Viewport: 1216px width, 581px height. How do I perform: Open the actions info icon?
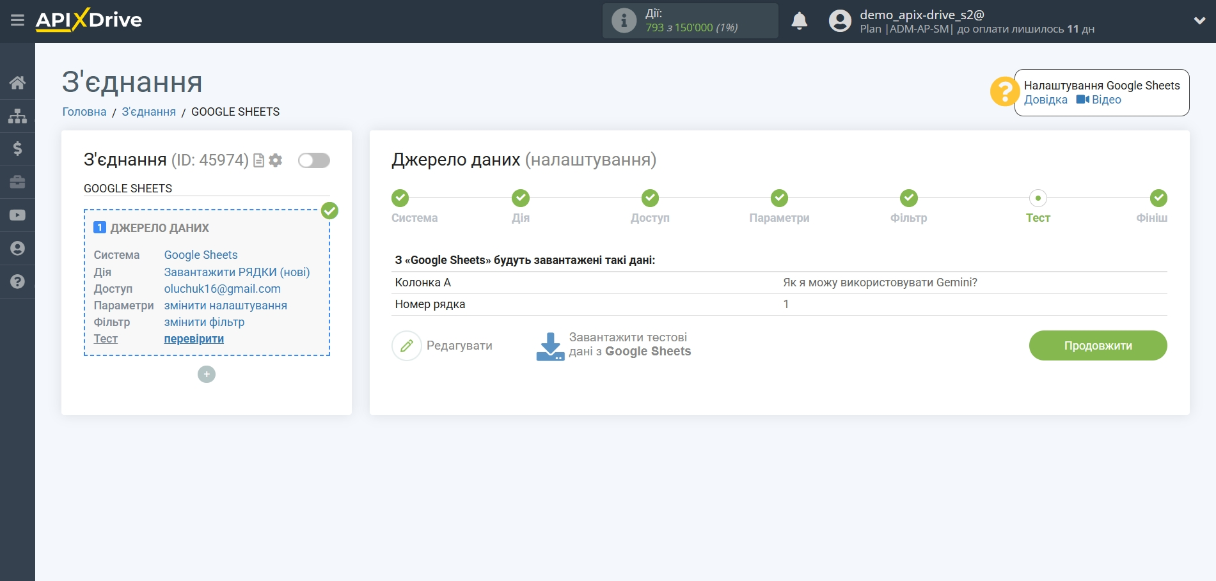coord(624,20)
